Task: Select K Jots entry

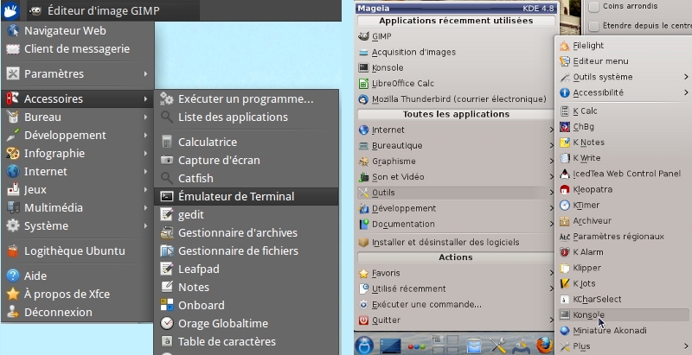Action: (x=624, y=283)
